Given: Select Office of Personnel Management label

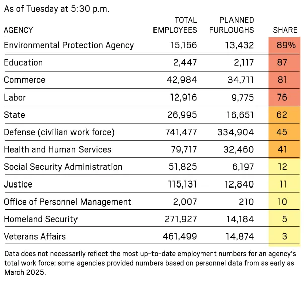Looking at the screenshot, I should [67, 202].
